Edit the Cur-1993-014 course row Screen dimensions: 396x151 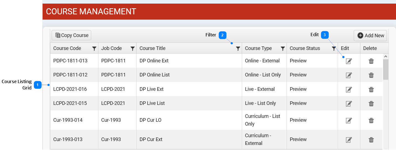pos(349,120)
